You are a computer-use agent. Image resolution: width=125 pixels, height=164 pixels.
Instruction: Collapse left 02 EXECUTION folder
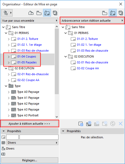click(x=6, y=68)
